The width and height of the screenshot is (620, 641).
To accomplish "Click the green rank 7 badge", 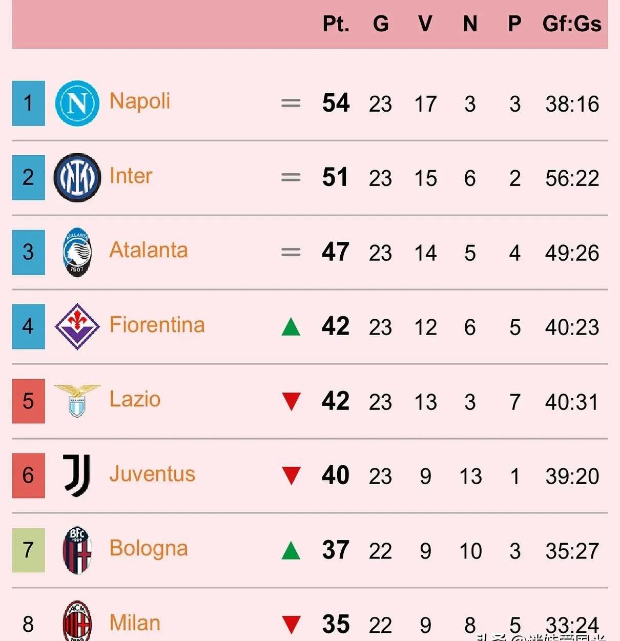I will (x=29, y=550).
